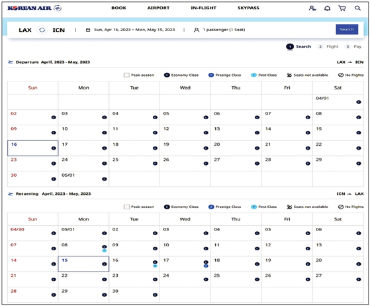The image size is (370, 306).
Task: Open the notifications bell icon
Action: 327,8
